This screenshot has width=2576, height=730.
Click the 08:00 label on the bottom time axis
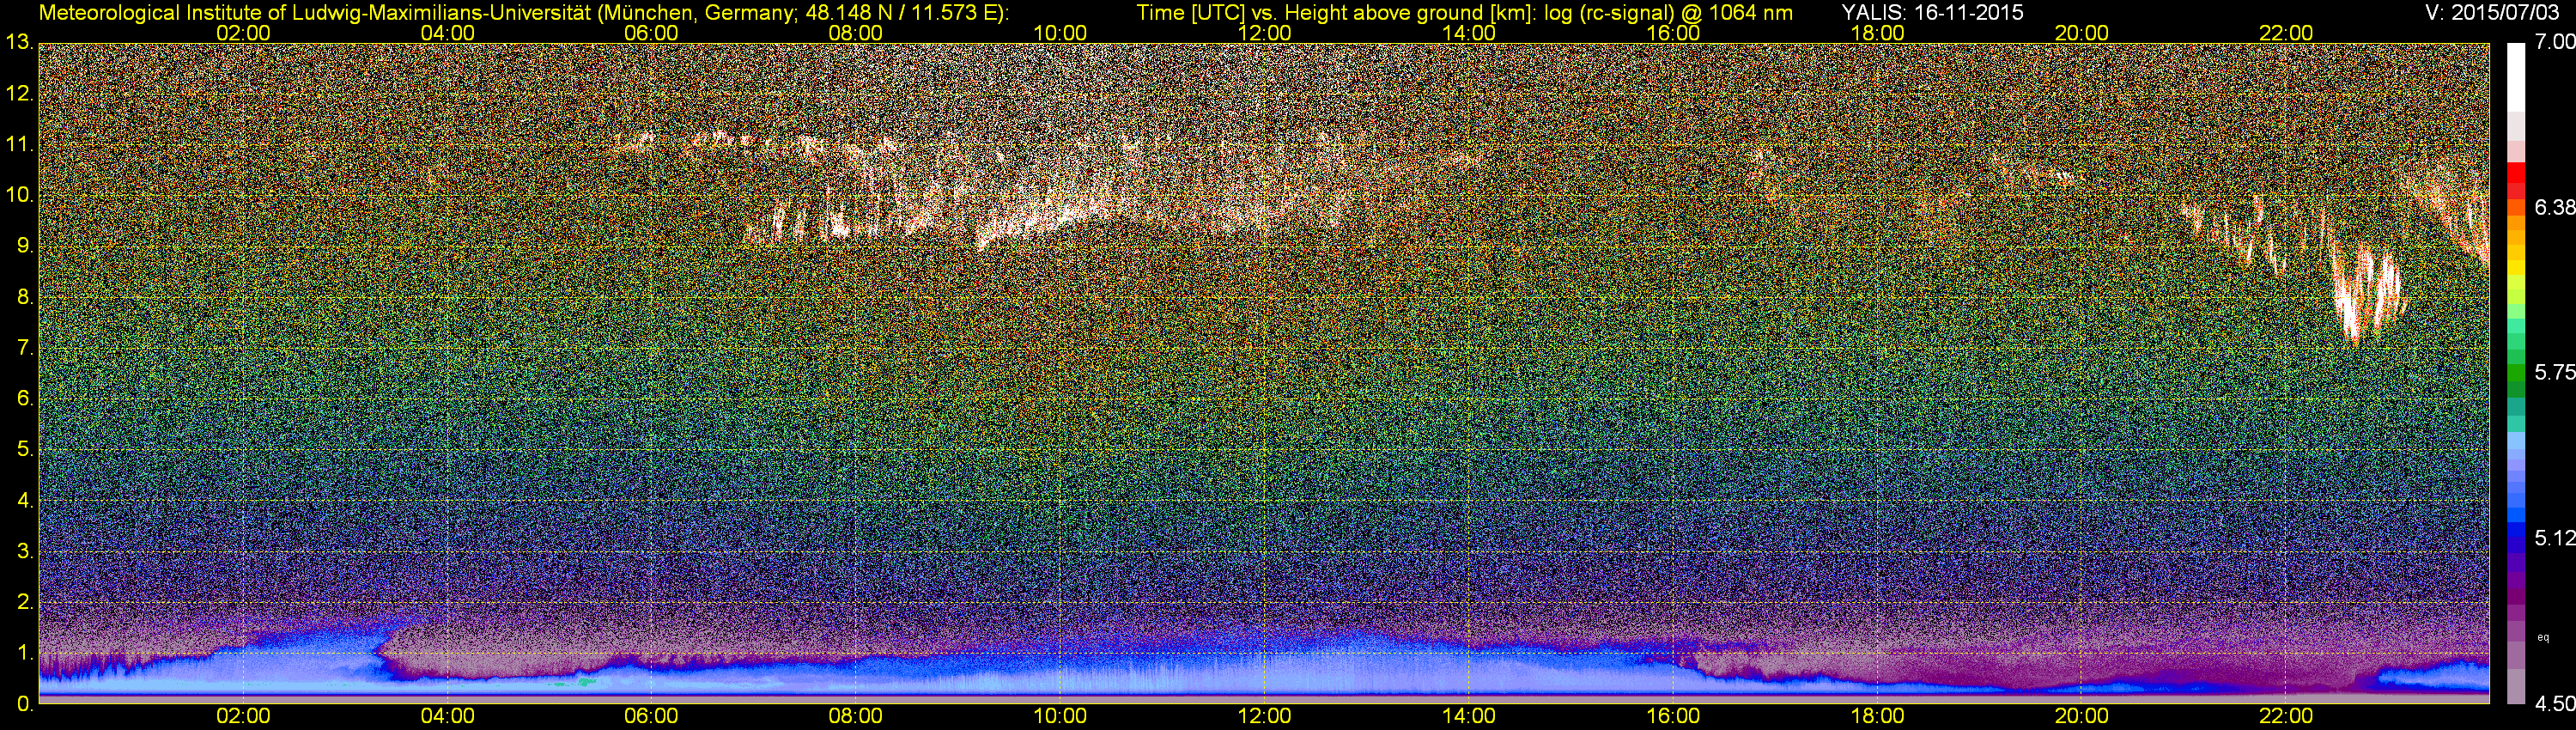point(856,717)
